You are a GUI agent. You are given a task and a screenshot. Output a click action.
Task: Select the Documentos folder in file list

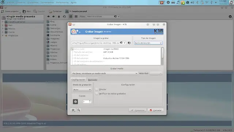coord(55,32)
